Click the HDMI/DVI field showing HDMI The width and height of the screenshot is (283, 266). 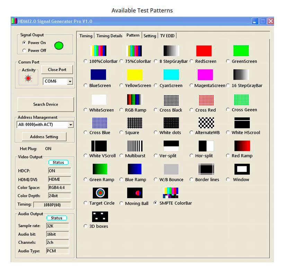pyautogui.click(x=60, y=179)
